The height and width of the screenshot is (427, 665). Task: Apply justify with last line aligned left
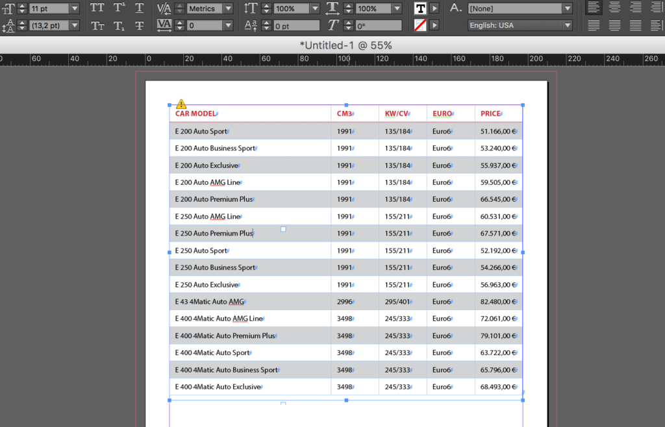point(594,25)
